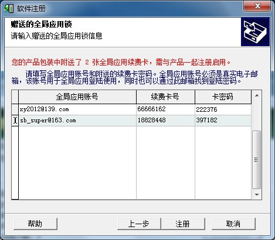Go back with the 上一步 button
This screenshot has height=240, width=275.
point(139,224)
